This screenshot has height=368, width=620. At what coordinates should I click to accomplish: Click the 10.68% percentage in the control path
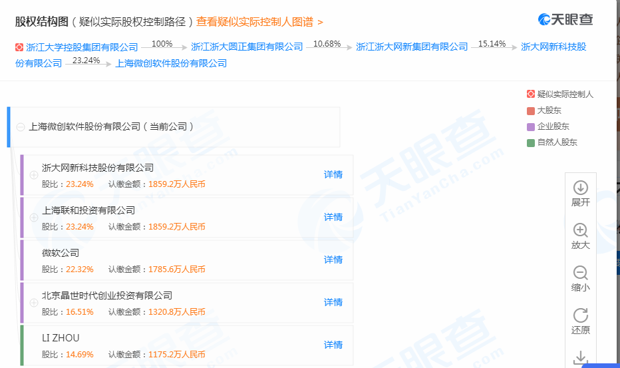tap(327, 44)
